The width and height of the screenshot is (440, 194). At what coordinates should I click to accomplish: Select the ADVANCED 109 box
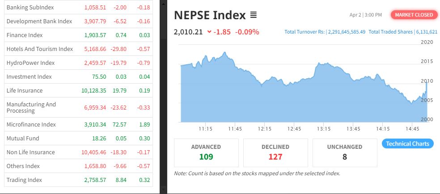[x=206, y=152]
